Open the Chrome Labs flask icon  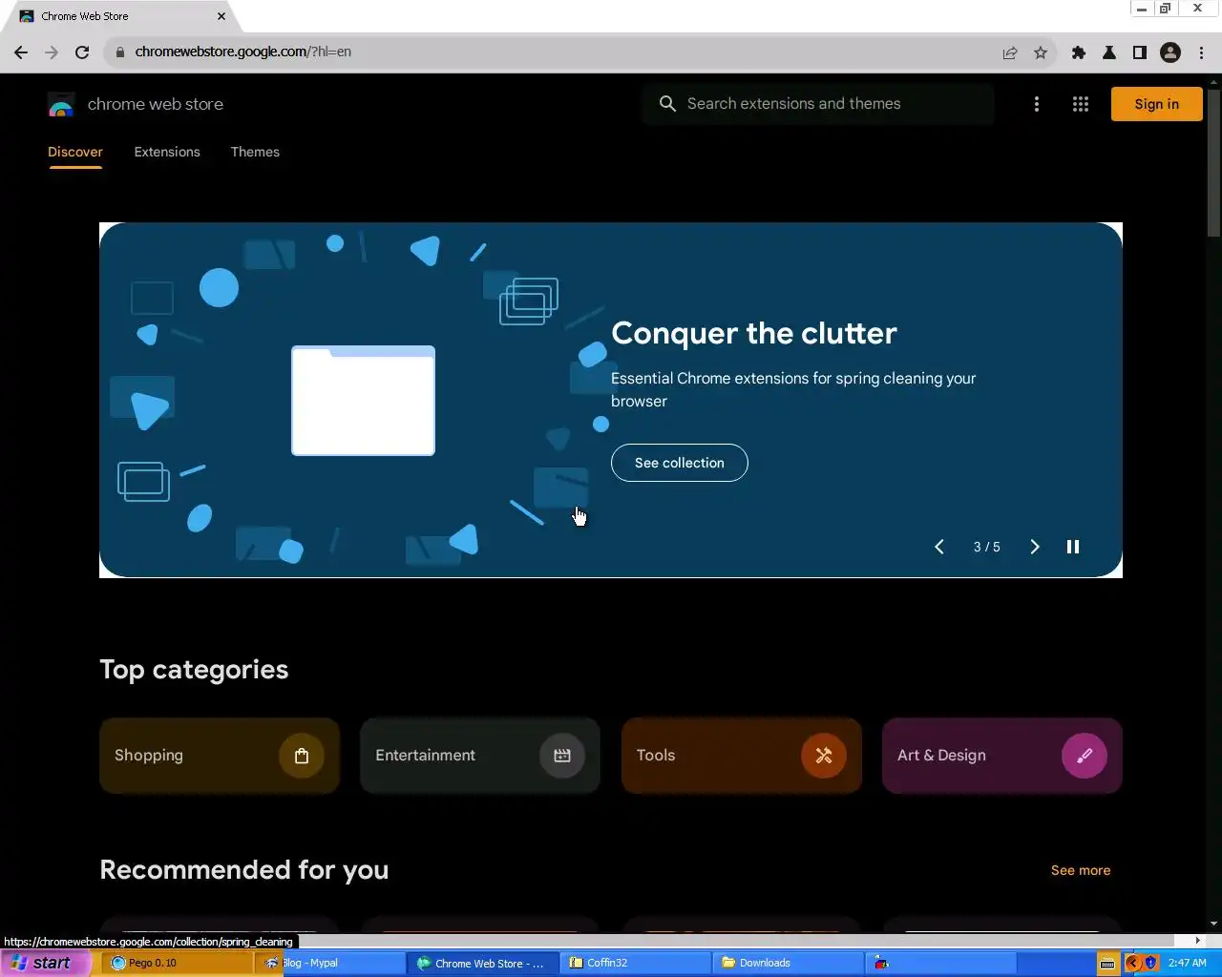click(x=1109, y=52)
